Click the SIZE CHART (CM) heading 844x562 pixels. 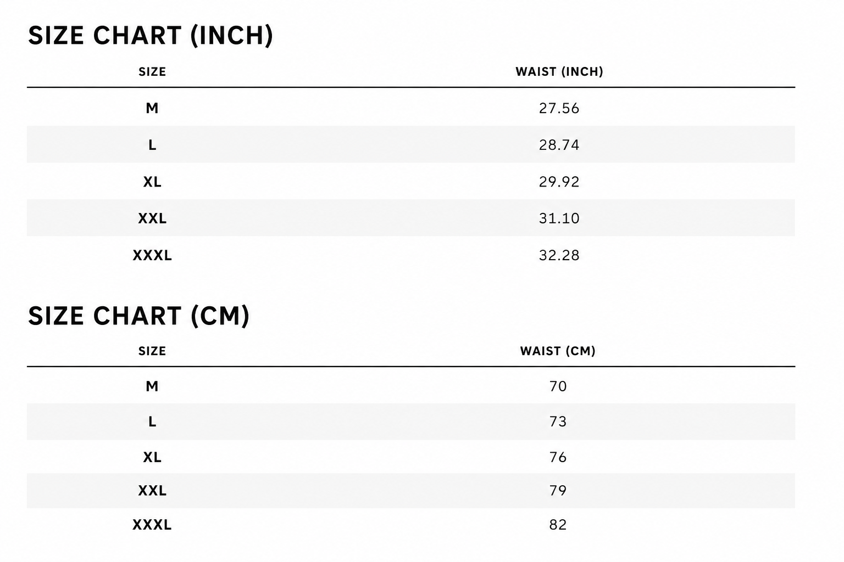(138, 316)
